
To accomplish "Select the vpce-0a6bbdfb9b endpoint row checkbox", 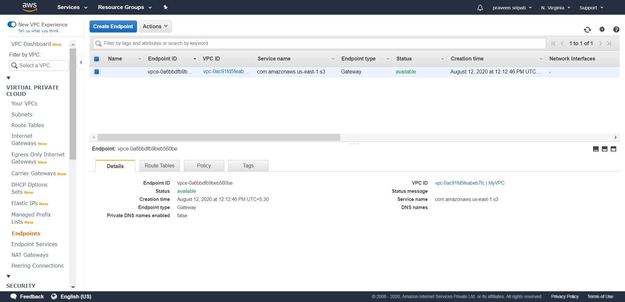I will [x=96, y=72].
